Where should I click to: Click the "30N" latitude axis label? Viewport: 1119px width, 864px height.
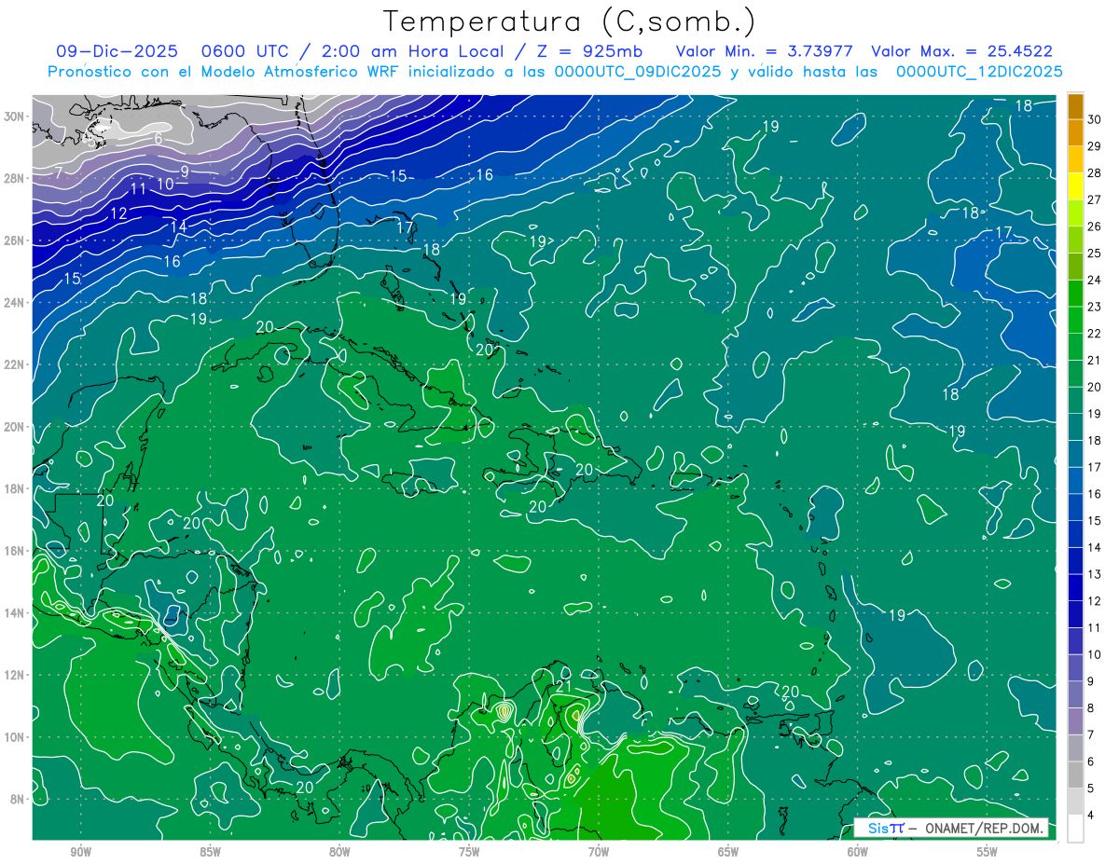15,117
